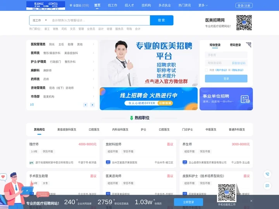Open 找机构 navigation item
Screen dimensions: 279x209
point(146,5)
